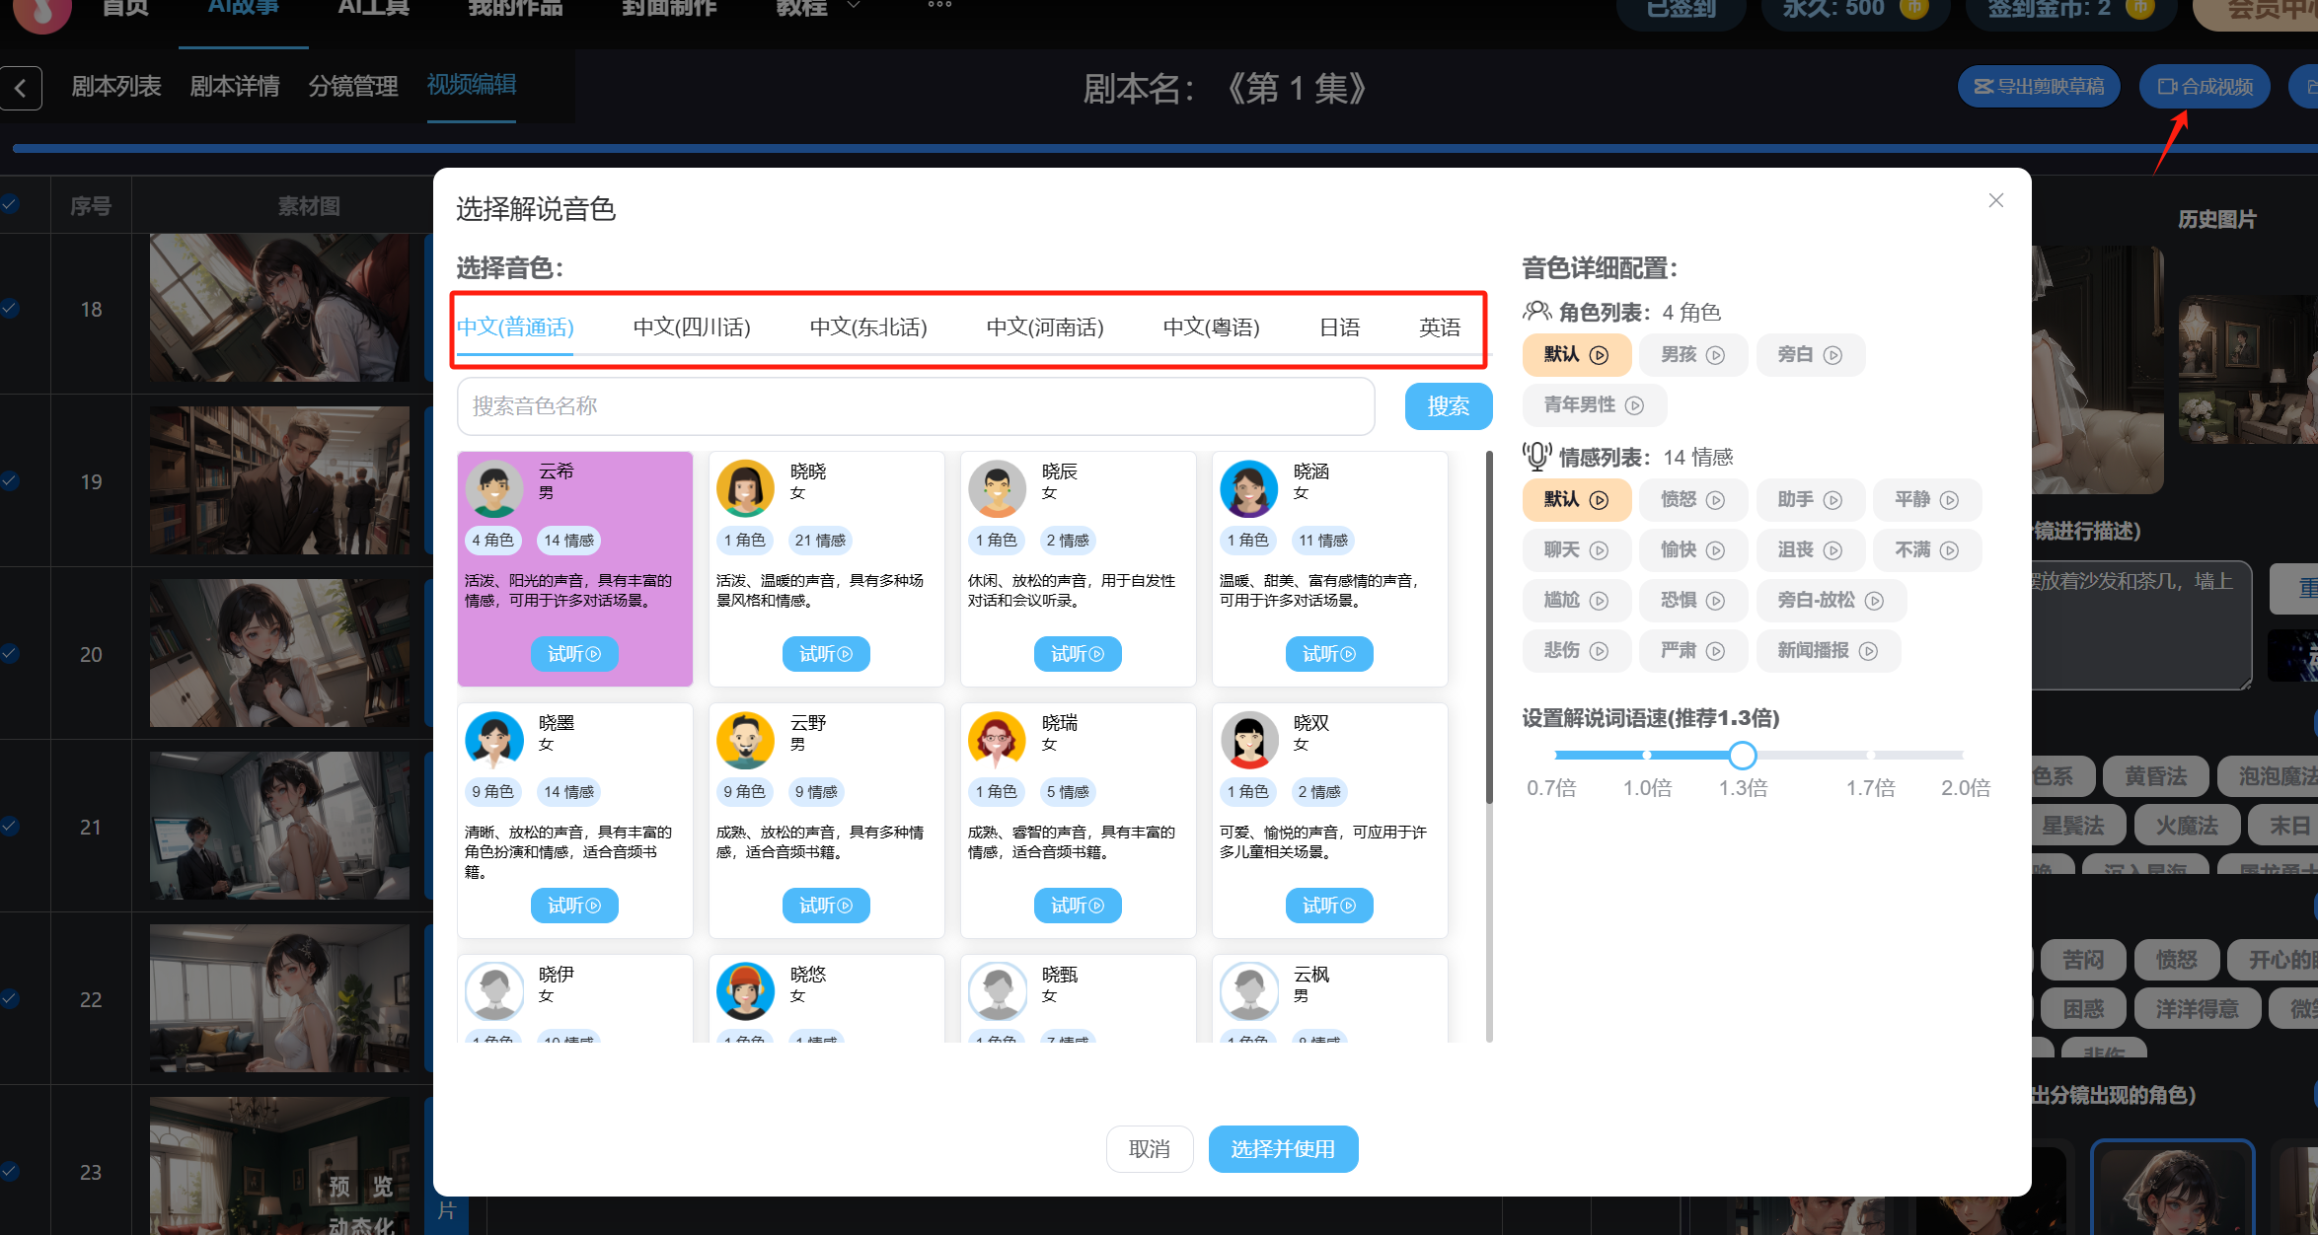Viewport: 2318px width, 1235px height.
Task: Toggle the selection checkbox on row 21
Action: (x=11, y=827)
